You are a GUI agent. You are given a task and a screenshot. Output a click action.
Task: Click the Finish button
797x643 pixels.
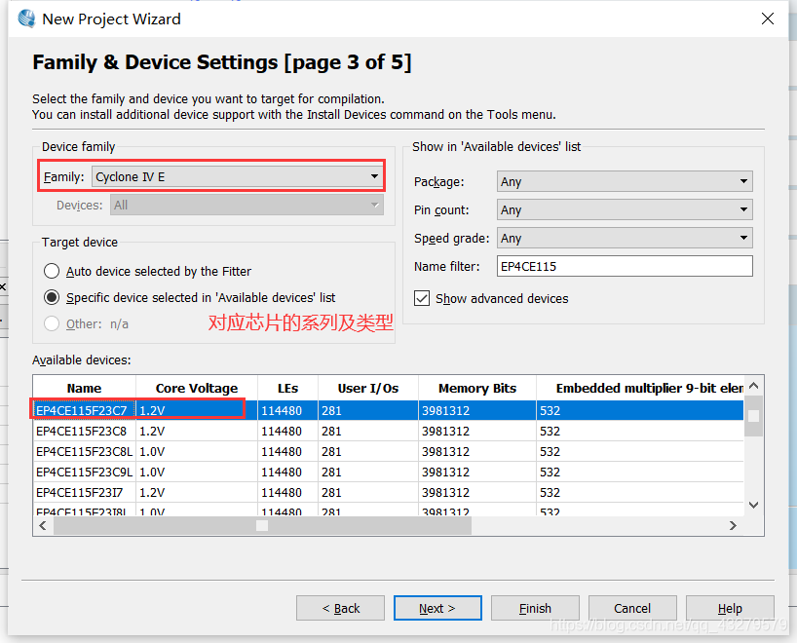click(535, 608)
